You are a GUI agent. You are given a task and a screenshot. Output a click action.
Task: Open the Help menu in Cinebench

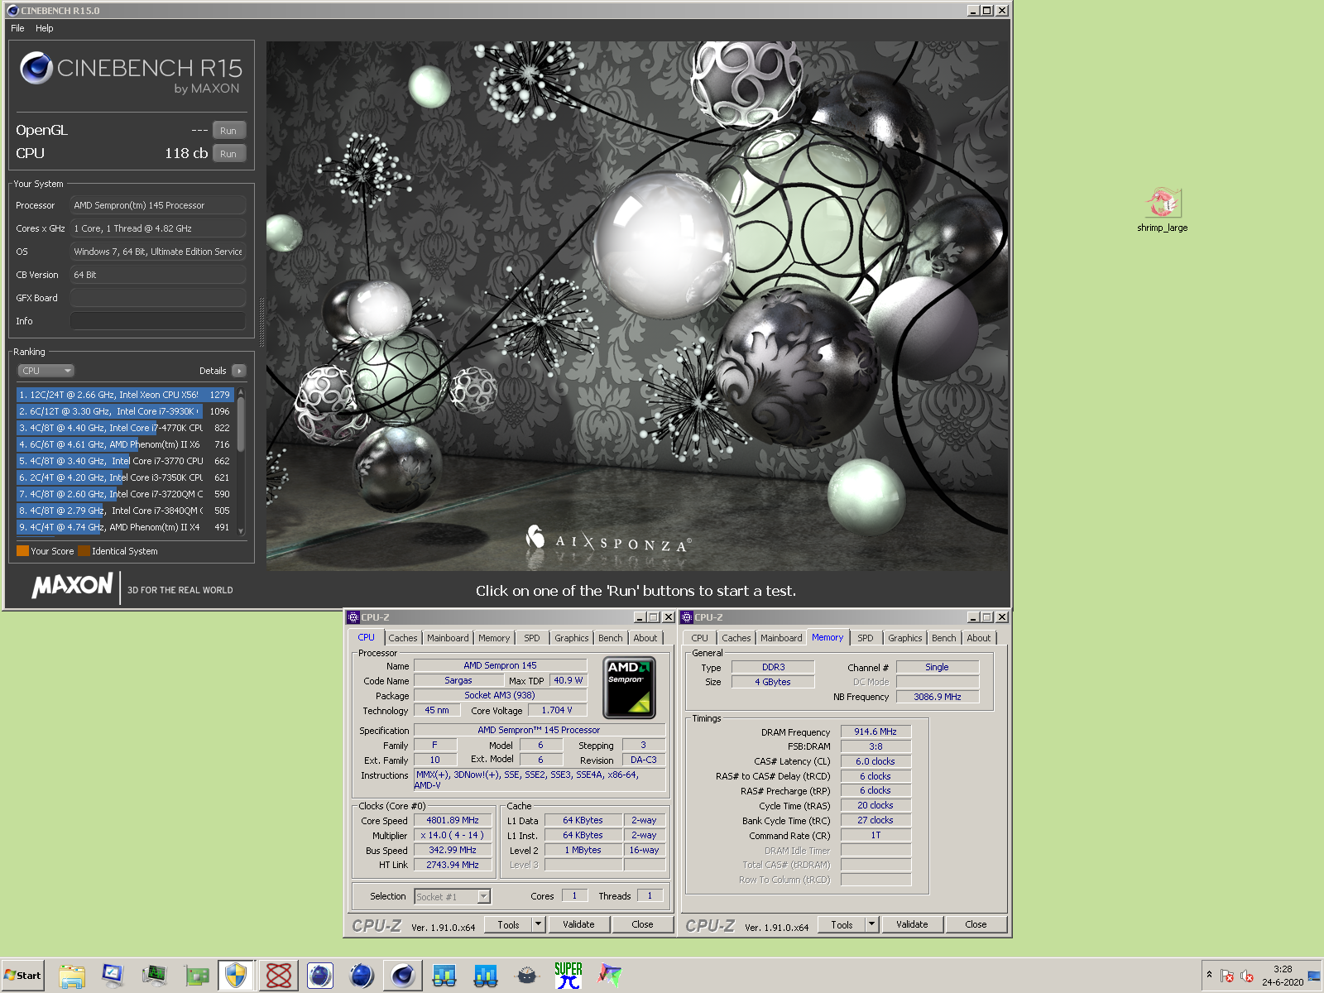(x=45, y=28)
